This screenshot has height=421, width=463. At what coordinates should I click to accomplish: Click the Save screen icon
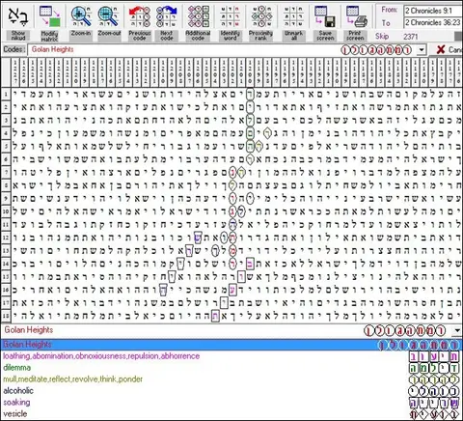click(325, 16)
